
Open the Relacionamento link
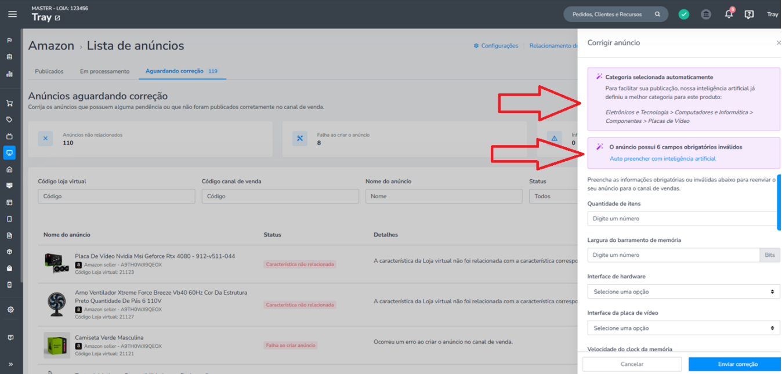point(553,46)
